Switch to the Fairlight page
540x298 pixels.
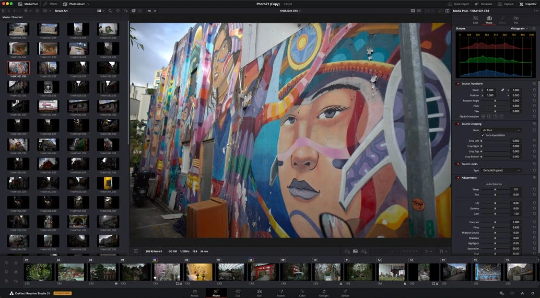point(324,293)
